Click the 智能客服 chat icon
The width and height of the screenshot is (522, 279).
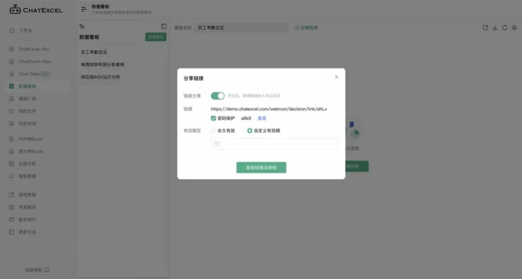(x=12, y=176)
